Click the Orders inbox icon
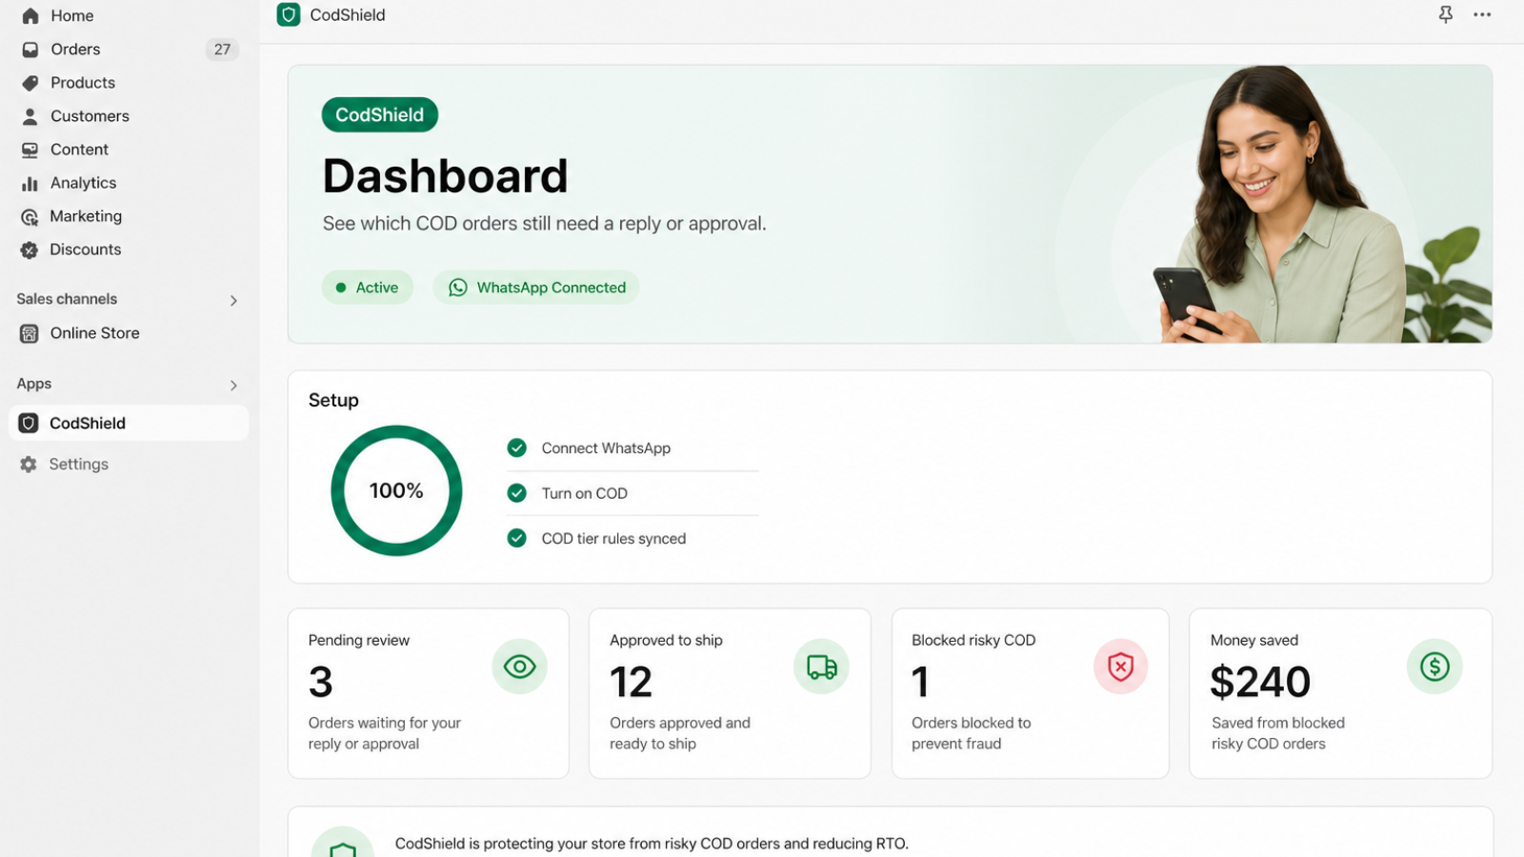This screenshot has width=1524, height=857. tap(30, 50)
